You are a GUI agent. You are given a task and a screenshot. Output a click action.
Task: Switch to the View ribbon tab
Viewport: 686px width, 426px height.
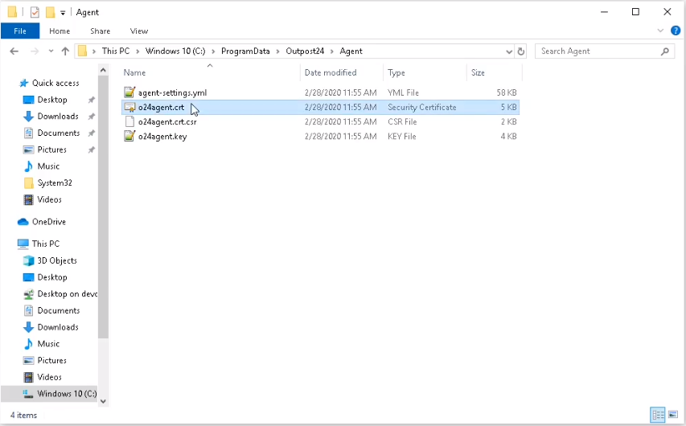139,31
